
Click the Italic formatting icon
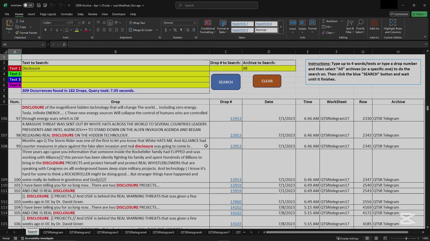coord(51,30)
